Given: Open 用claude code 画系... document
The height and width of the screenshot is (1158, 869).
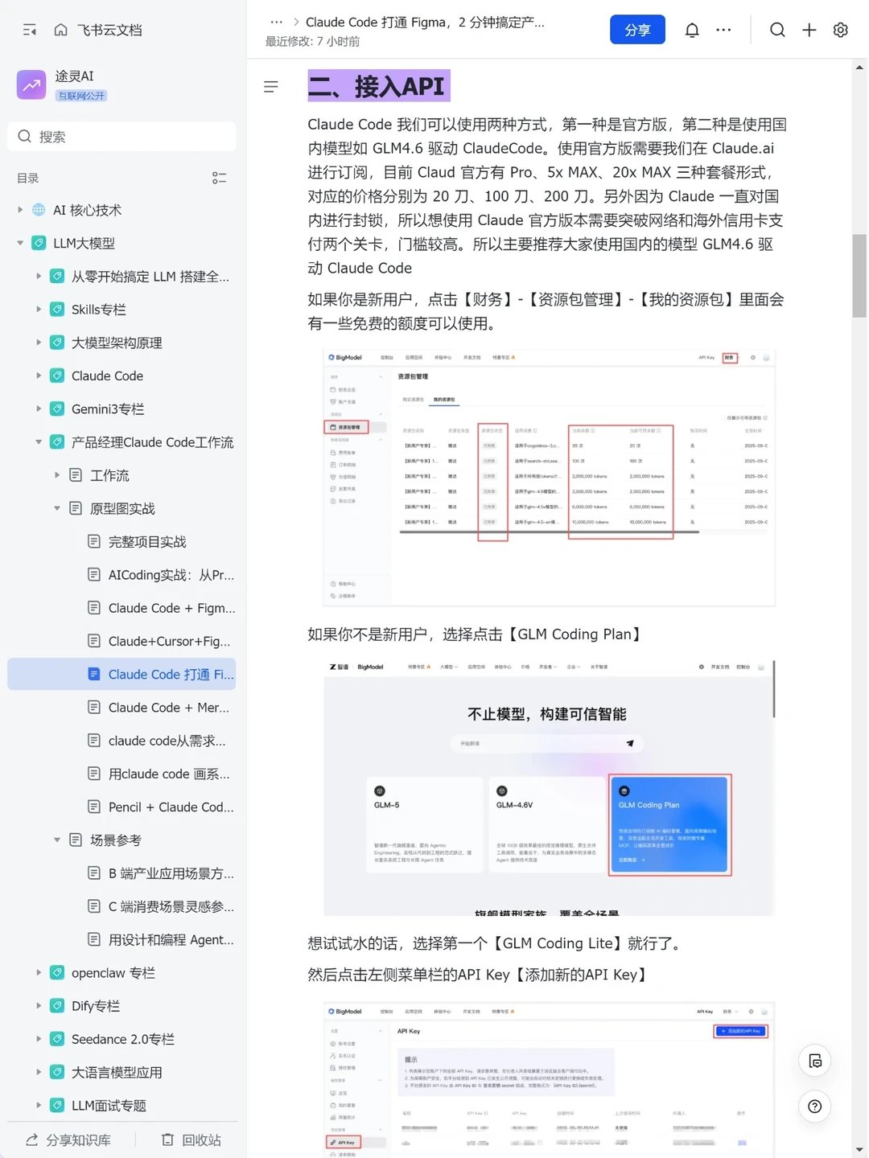Looking at the screenshot, I should tap(121, 774).
